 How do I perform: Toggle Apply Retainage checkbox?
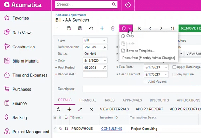point(174,67)
